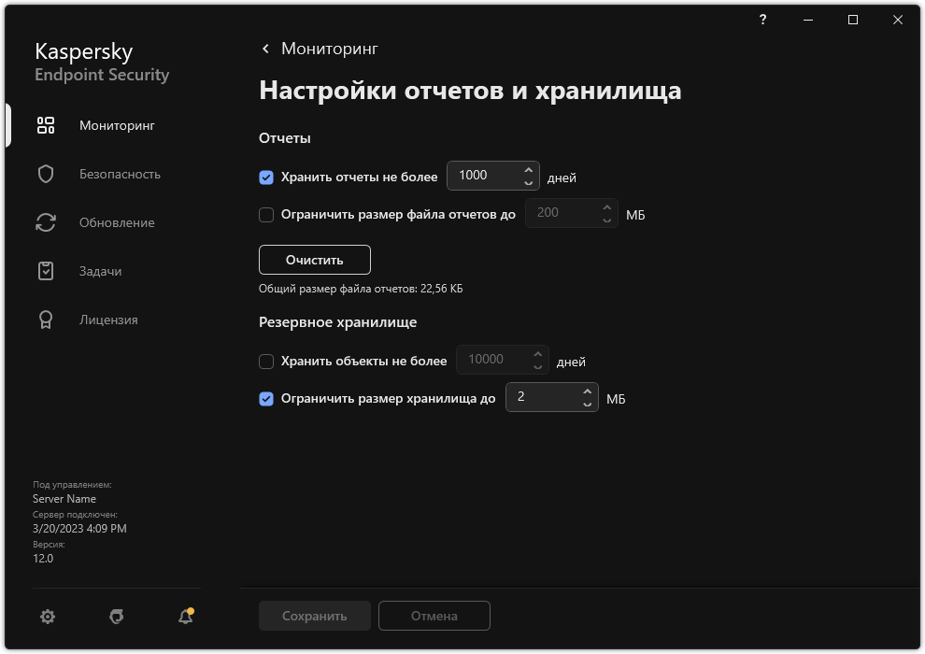
Task: Open the Безопасность shield icon
Action: pos(45,174)
